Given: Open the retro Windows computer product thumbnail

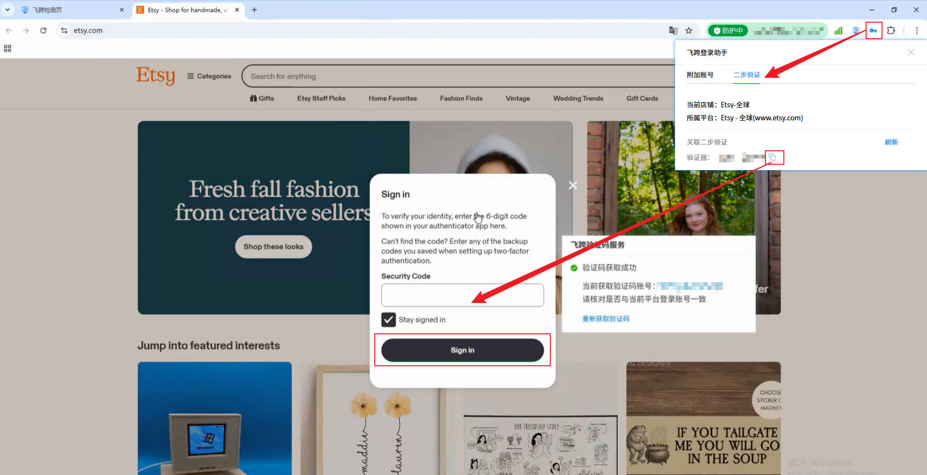Looking at the screenshot, I should 215,418.
